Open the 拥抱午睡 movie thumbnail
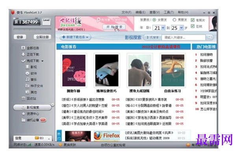240x152 pixels. pos(74,70)
